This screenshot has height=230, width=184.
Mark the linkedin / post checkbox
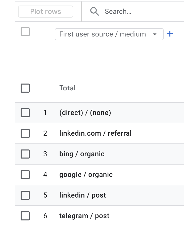pos(25,195)
